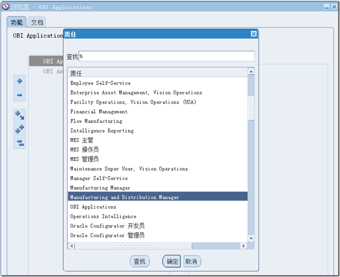This screenshot has height=277, width=340.
Task: Select Manufacturing Manager responsibility
Action: pos(158,188)
